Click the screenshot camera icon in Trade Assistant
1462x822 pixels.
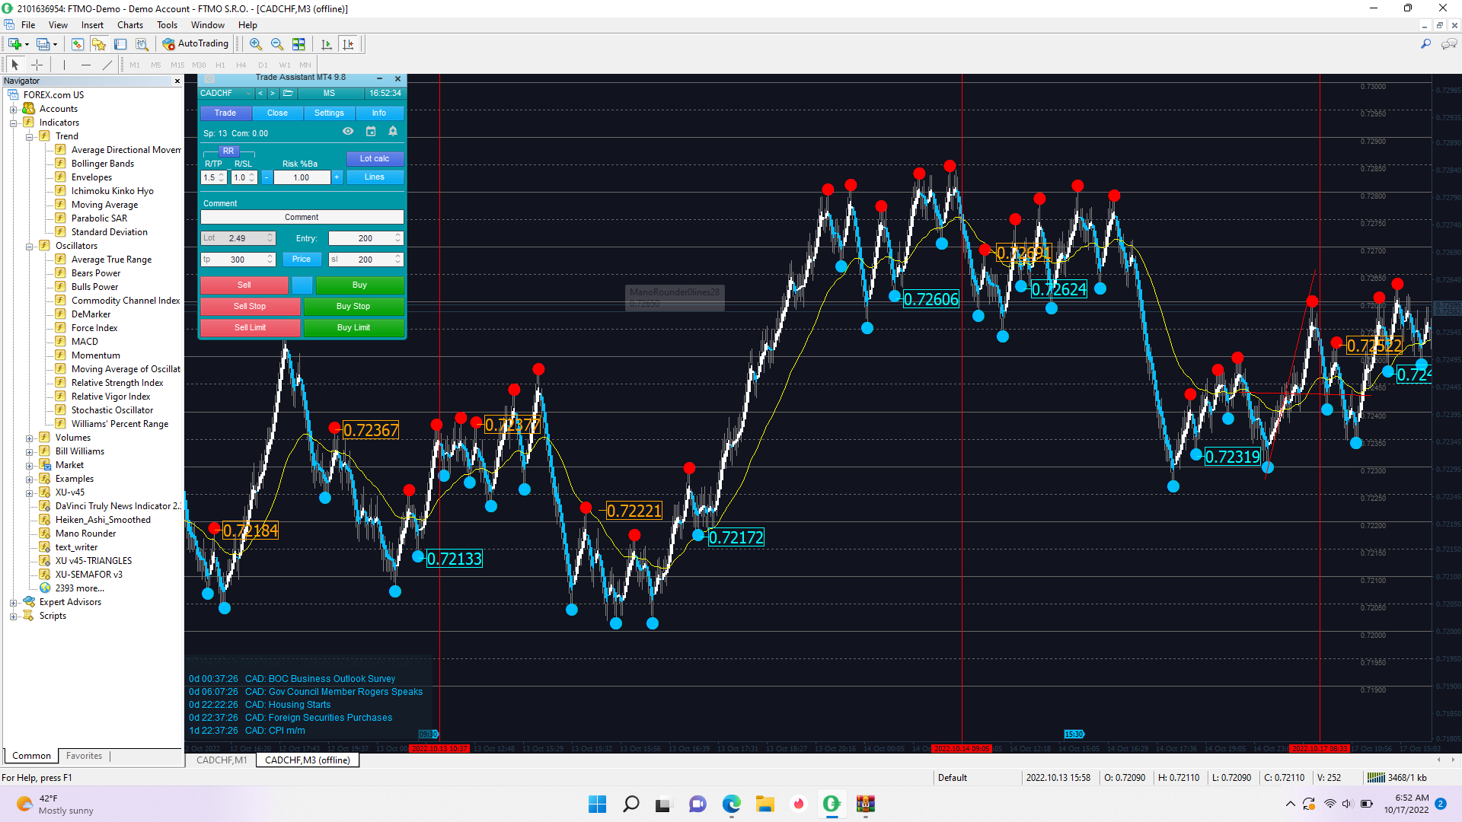[x=209, y=78]
